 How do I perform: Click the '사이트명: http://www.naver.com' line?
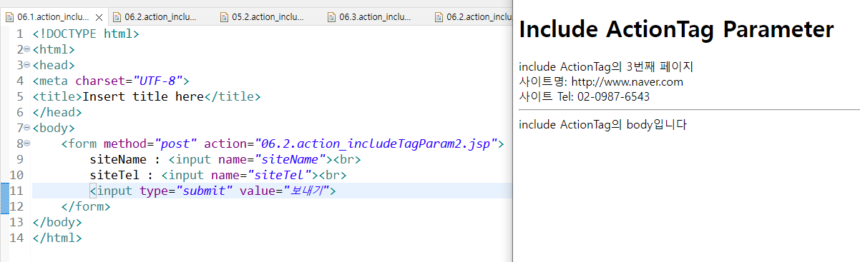tap(601, 82)
